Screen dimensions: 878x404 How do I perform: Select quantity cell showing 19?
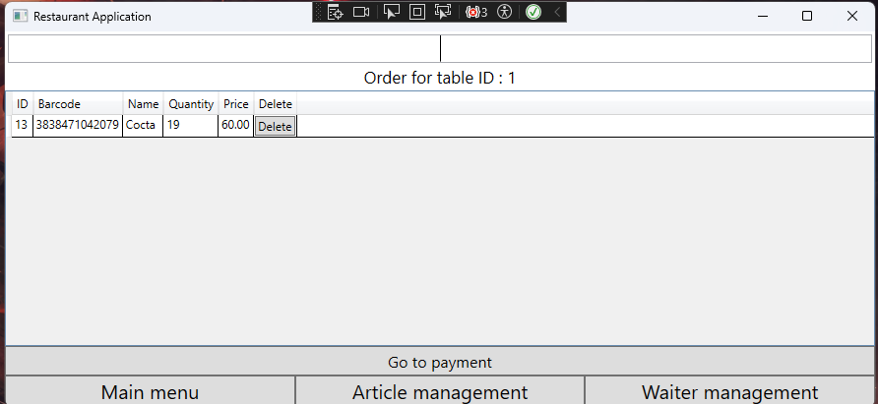[x=191, y=126]
